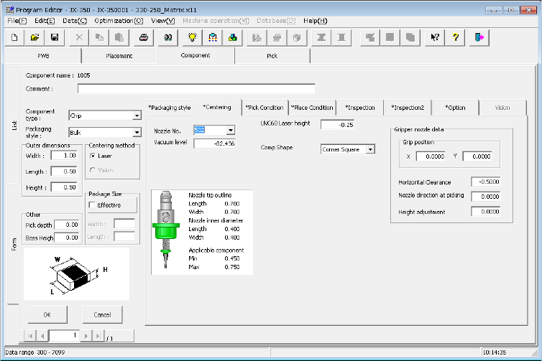Image resolution: width=542 pixels, height=361 pixels.
Task: Open the Nozzle No. dropdown
Action: point(230,130)
